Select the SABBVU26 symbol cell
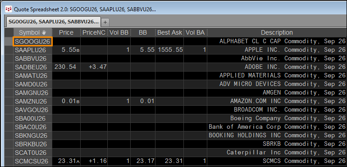347x167 pixels. click(x=32, y=59)
